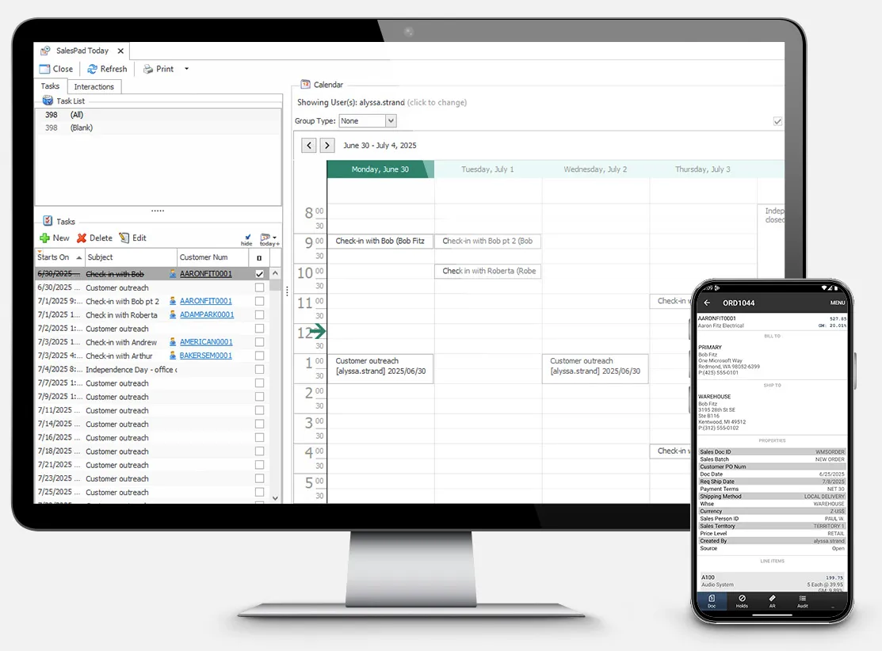This screenshot has width=882, height=651.
Task: Tap the AR tab on the phone
Action: [x=773, y=601]
